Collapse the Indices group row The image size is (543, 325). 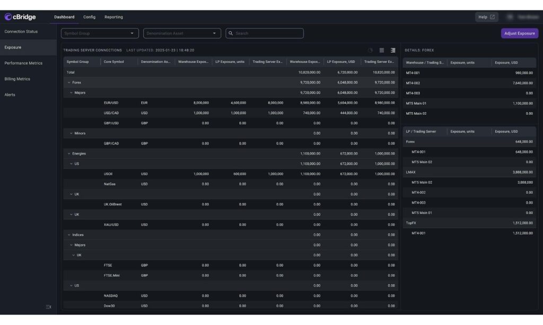(69, 235)
